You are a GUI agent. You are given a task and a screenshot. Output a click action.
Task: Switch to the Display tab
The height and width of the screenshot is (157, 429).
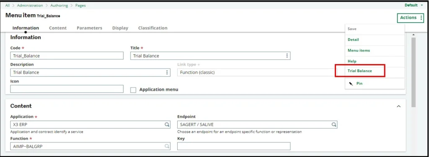click(120, 28)
